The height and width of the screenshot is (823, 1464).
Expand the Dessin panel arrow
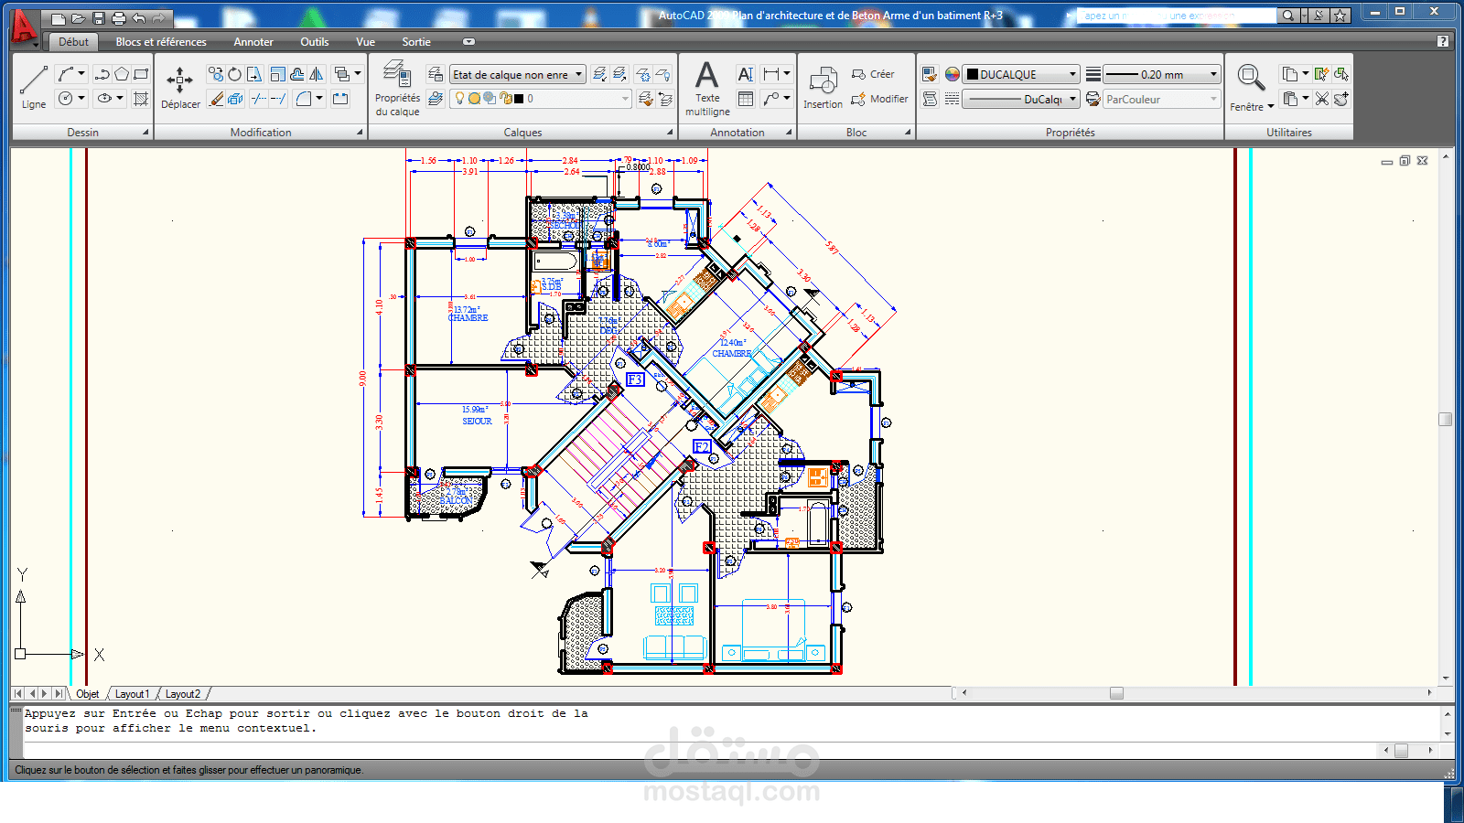coord(145,133)
